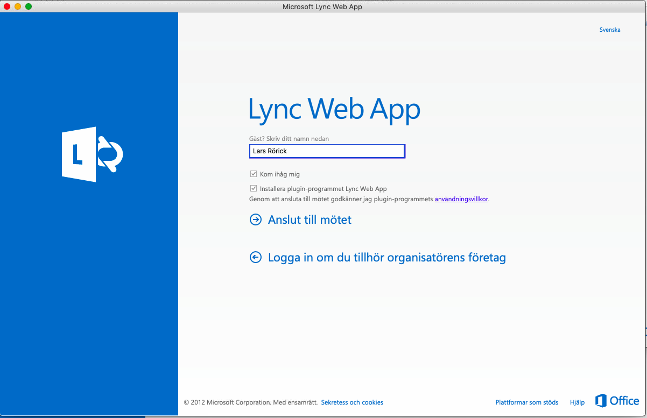Minimize the Lync Web App window
The height and width of the screenshot is (418, 647).
[x=18, y=6]
